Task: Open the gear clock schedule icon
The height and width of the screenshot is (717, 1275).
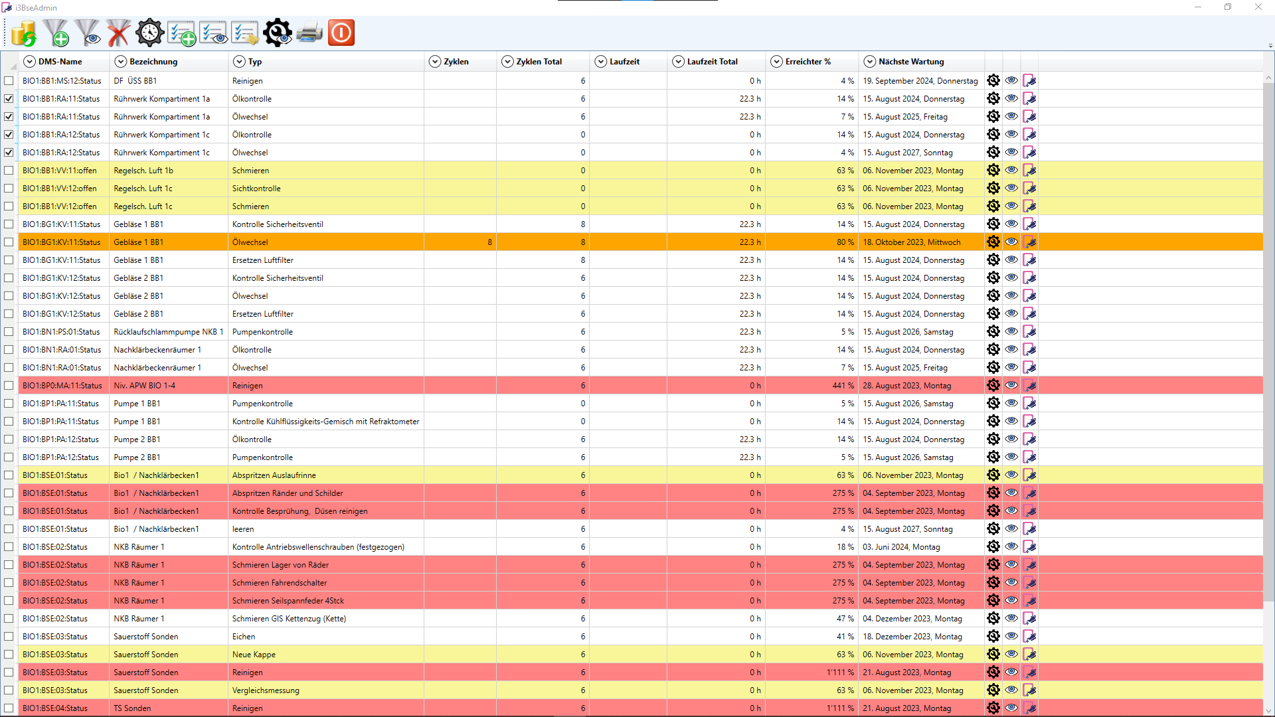Action: pos(150,33)
